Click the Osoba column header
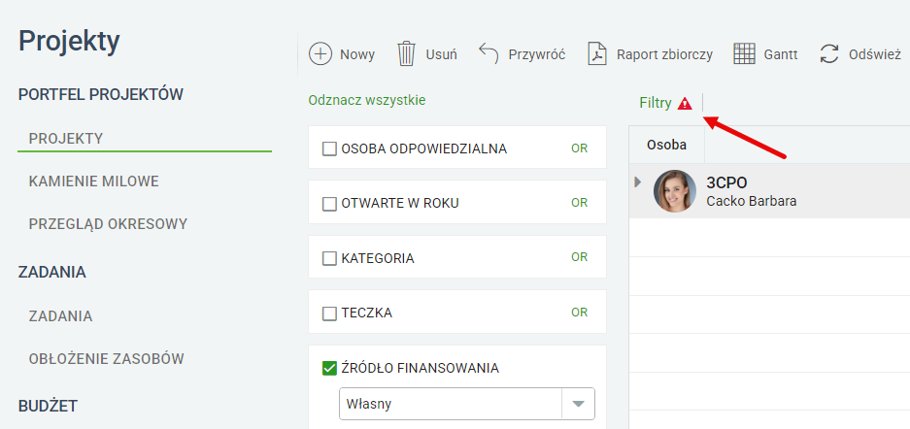 point(667,145)
